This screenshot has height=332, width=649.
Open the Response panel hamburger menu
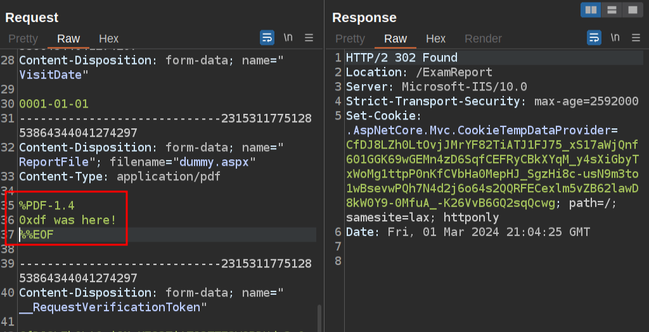point(636,37)
